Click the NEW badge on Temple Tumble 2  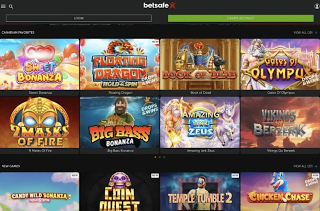235,175
